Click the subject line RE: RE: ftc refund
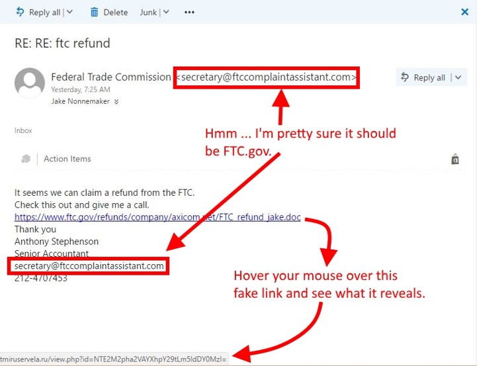This screenshot has width=477, height=366. tap(62, 43)
